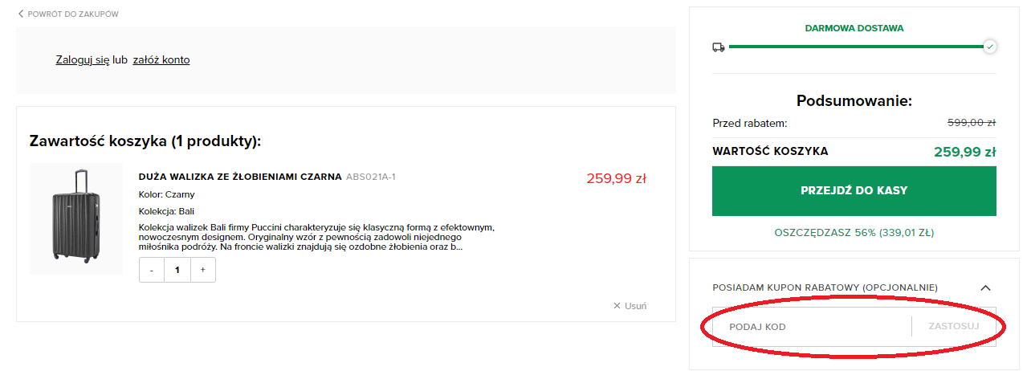
Task: Click the OSZCZĘDZASZ 56% savings text
Action: pos(854,233)
